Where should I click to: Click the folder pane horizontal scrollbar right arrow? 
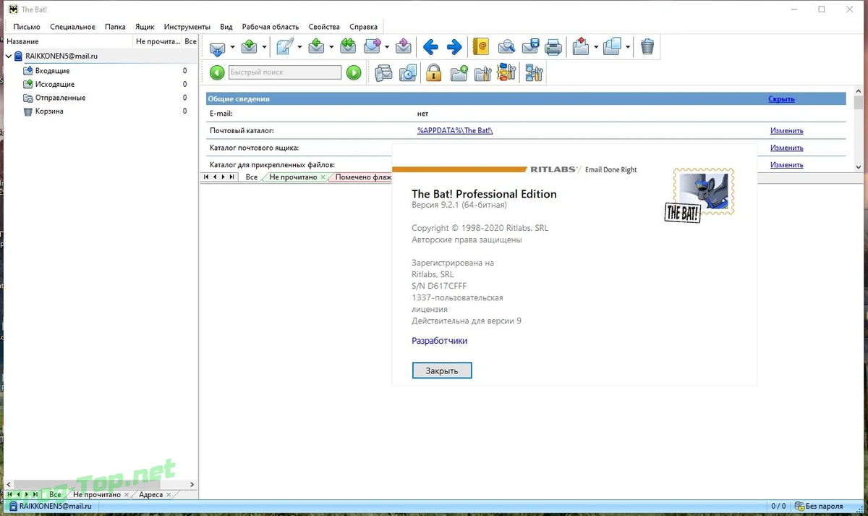pos(192,484)
